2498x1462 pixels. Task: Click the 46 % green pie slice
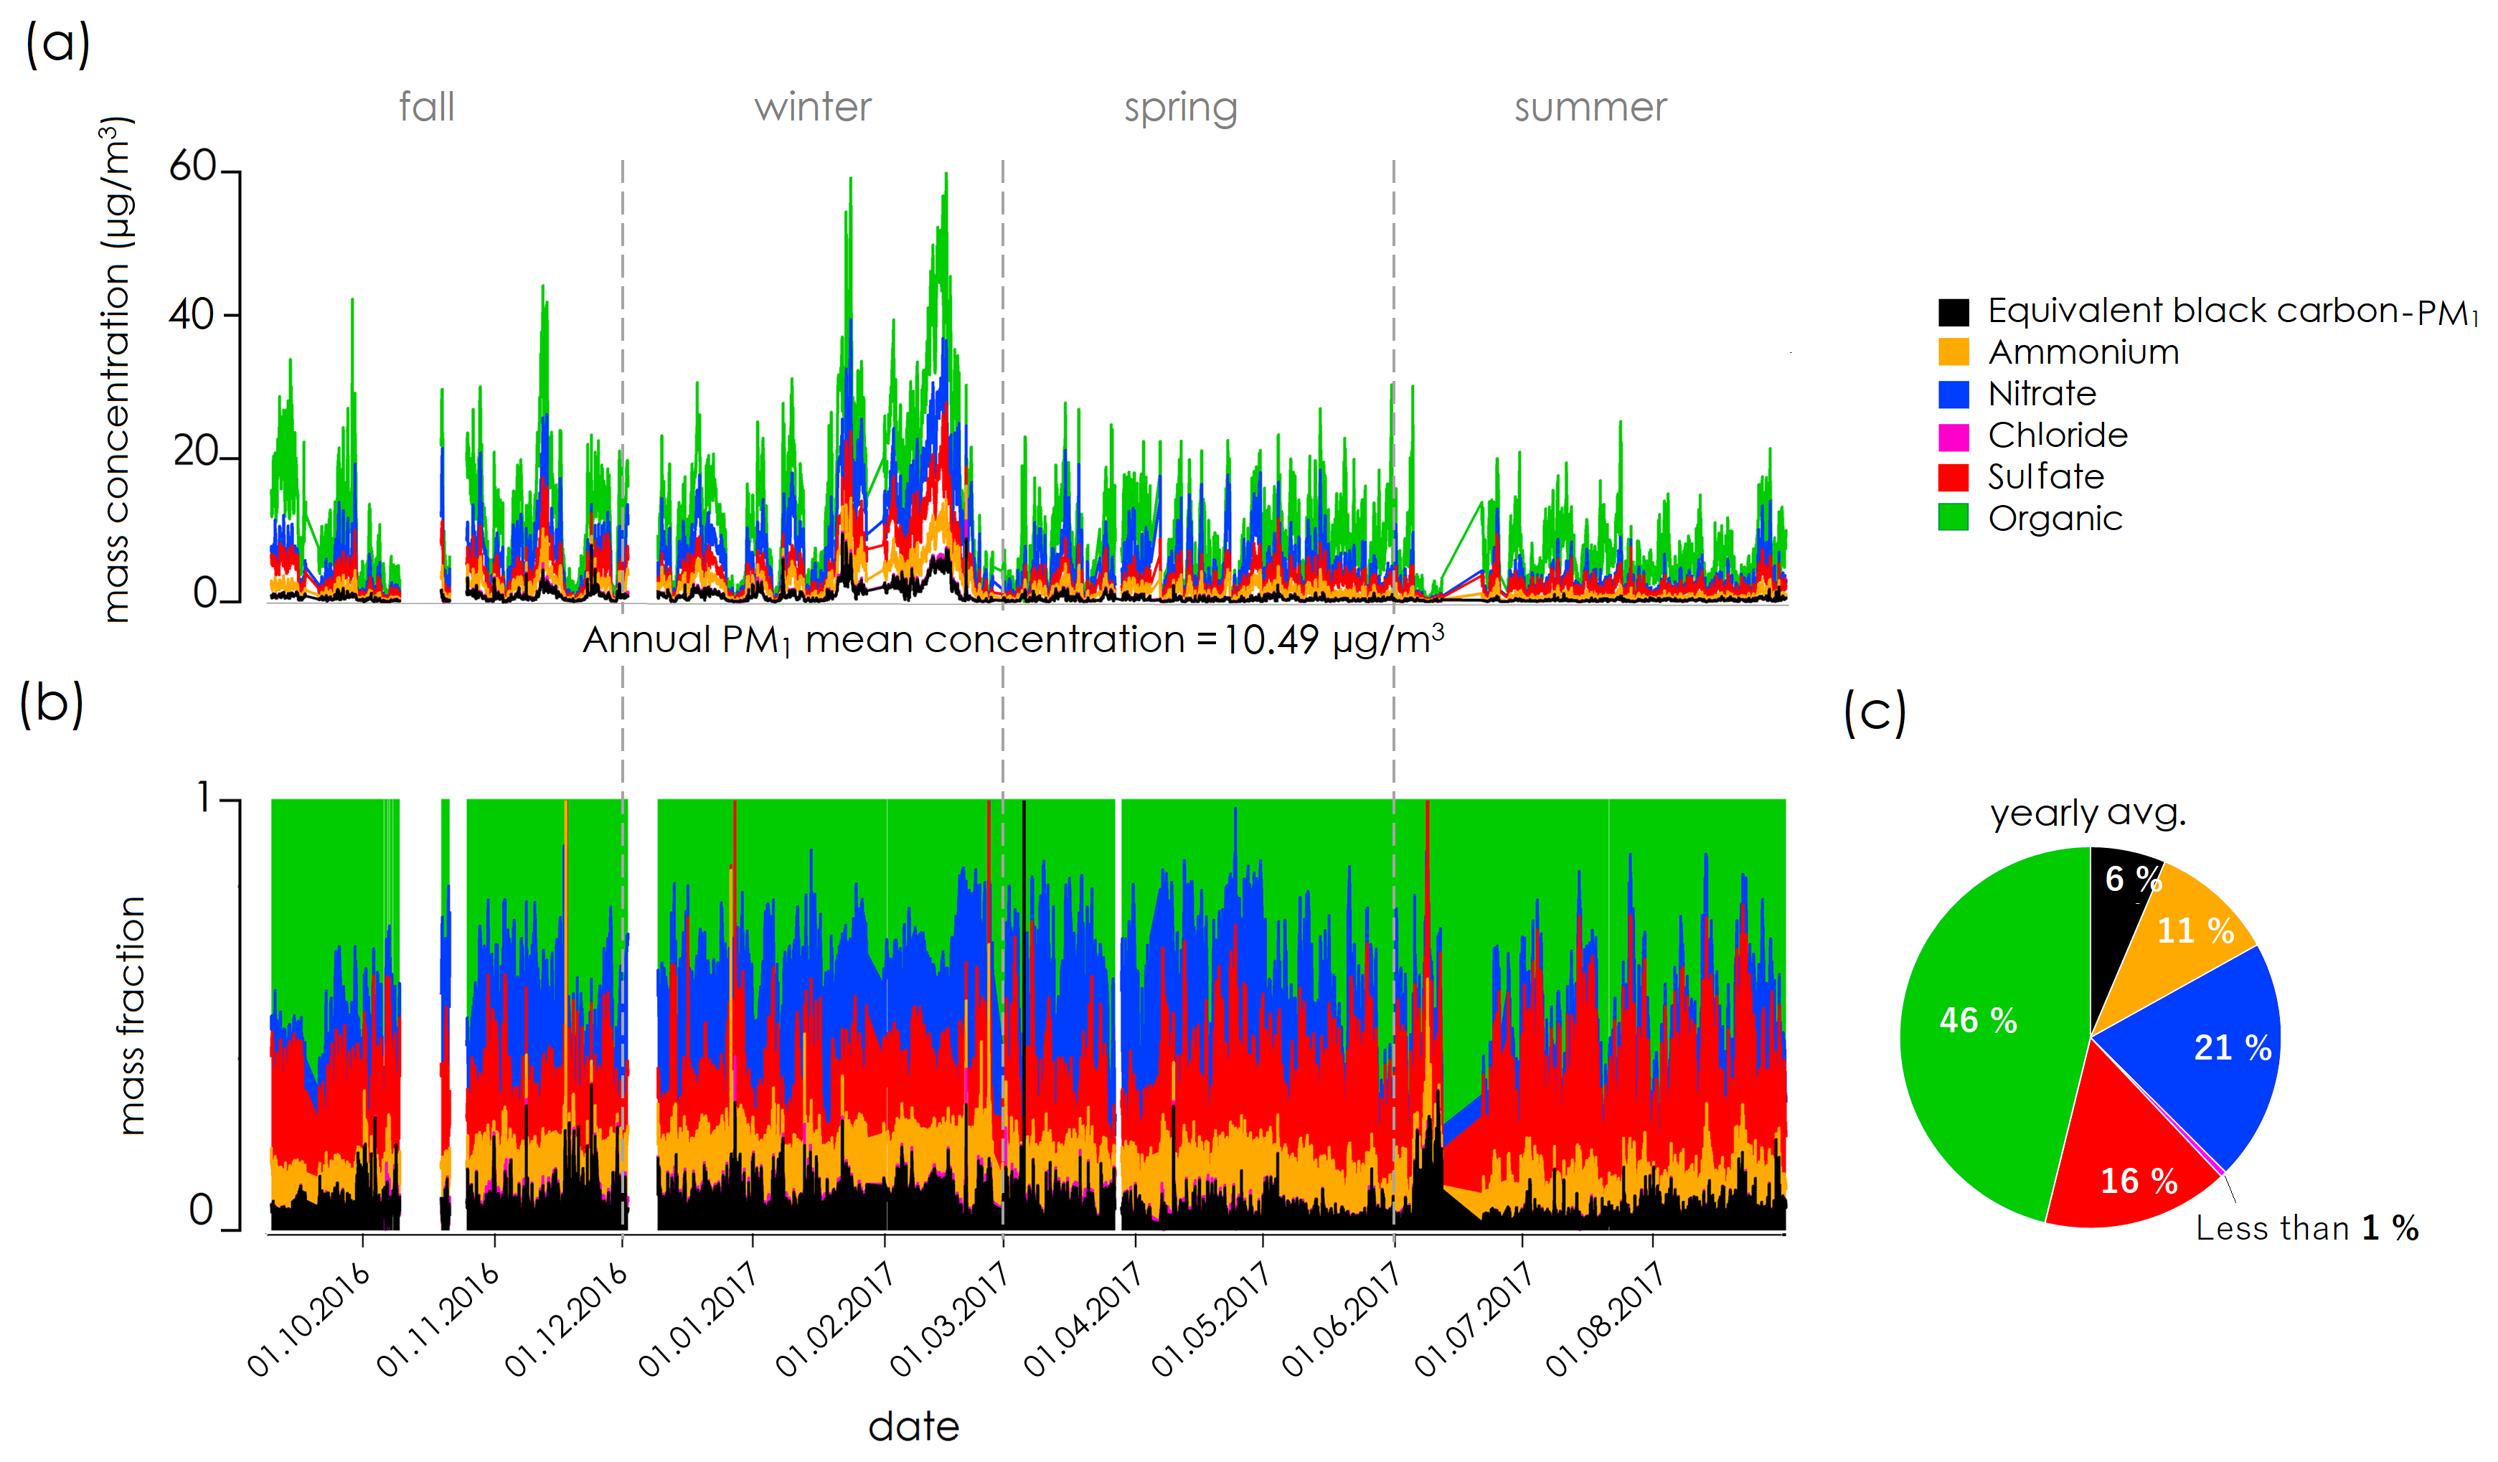(x=1979, y=1021)
